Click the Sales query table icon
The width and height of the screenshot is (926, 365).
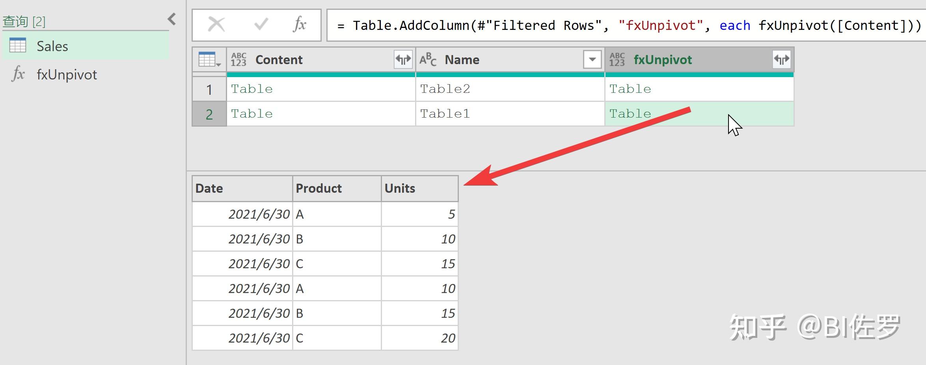(18, 45)
